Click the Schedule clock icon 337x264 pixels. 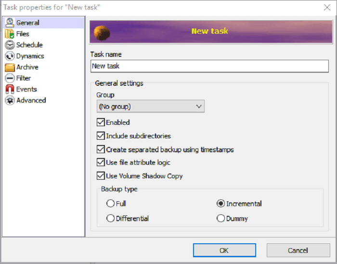coord(9,45)
